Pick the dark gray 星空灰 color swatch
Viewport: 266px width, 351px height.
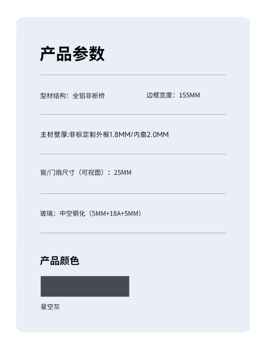point(85,286)
